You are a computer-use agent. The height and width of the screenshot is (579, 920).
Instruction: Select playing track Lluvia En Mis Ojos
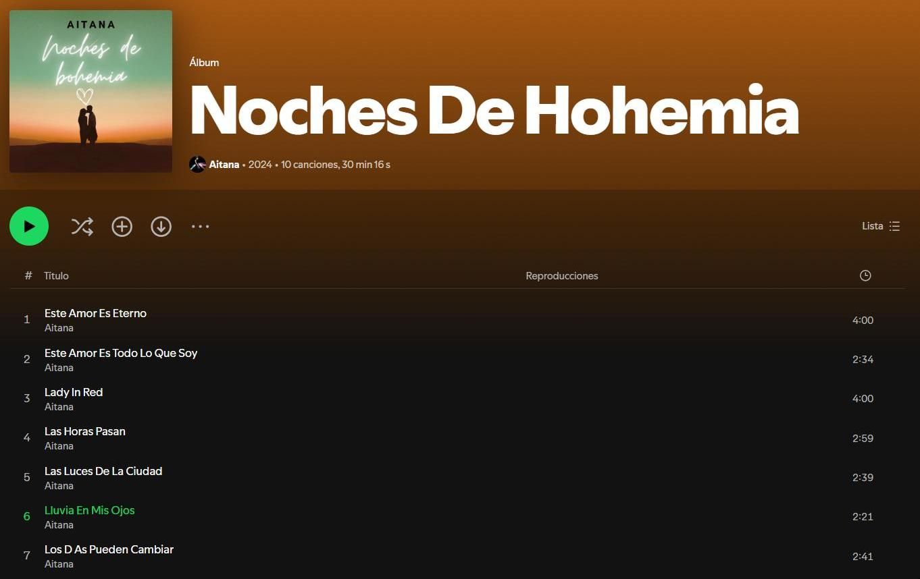(x=90, y=510)
